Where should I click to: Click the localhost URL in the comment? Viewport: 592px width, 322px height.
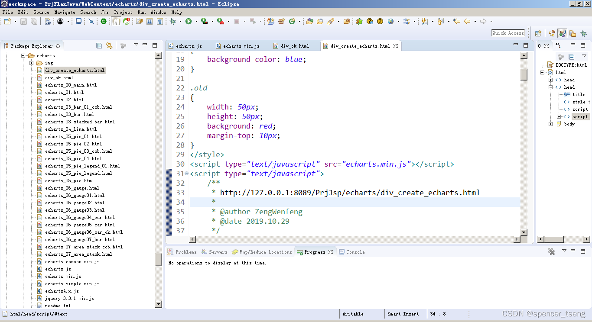point(349,193)
